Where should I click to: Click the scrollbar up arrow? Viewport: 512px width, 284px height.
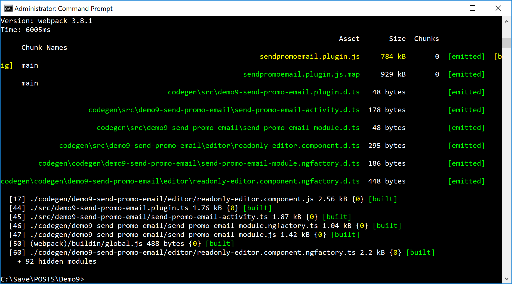(x=507, y=21)
